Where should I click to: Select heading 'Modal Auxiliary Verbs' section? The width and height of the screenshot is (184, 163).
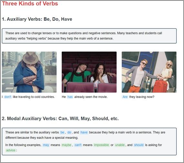(60, 118)
